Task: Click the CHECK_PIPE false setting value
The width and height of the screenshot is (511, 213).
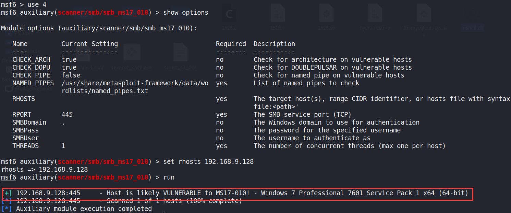Action: coord(71,75)
